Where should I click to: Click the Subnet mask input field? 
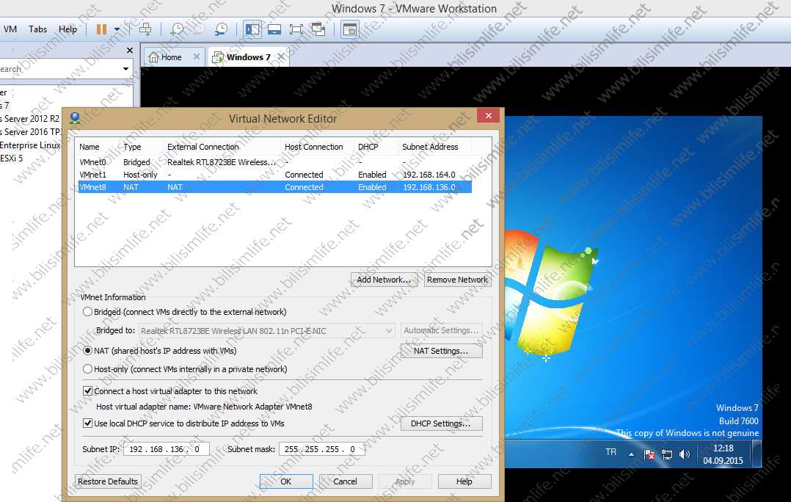click(x=322, y=449)
